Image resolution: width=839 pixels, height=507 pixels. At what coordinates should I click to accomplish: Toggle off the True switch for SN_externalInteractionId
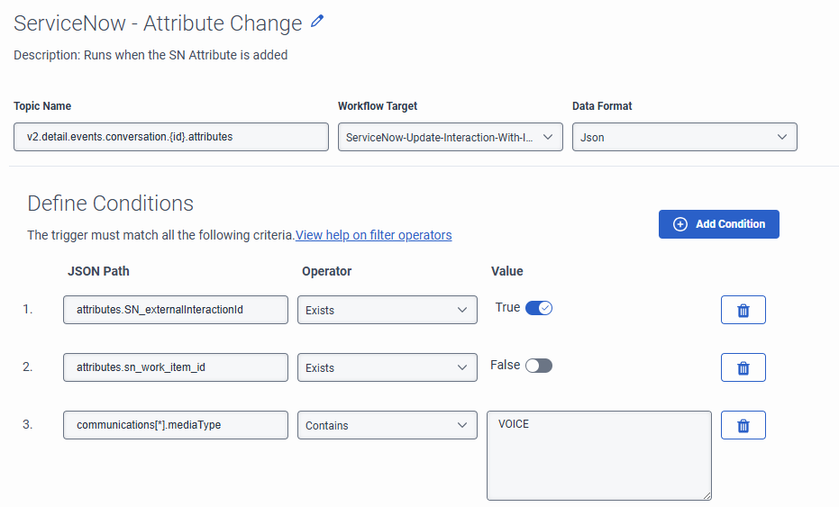538,308
